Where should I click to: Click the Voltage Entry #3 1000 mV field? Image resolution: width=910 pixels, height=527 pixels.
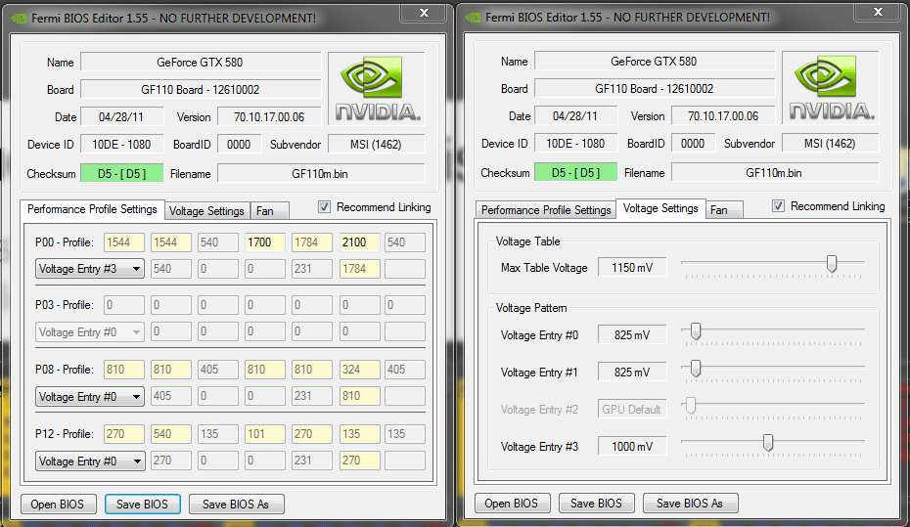tap(632, 447)
